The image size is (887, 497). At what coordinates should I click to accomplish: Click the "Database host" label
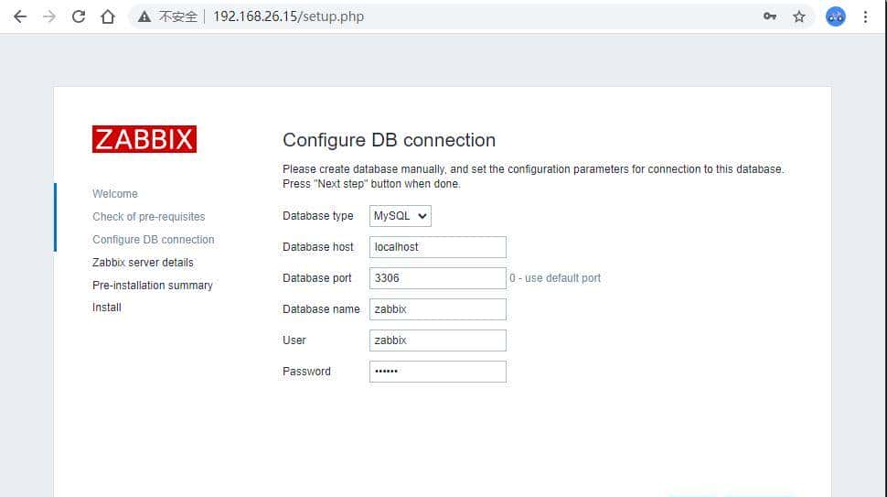tap(318, 247)
